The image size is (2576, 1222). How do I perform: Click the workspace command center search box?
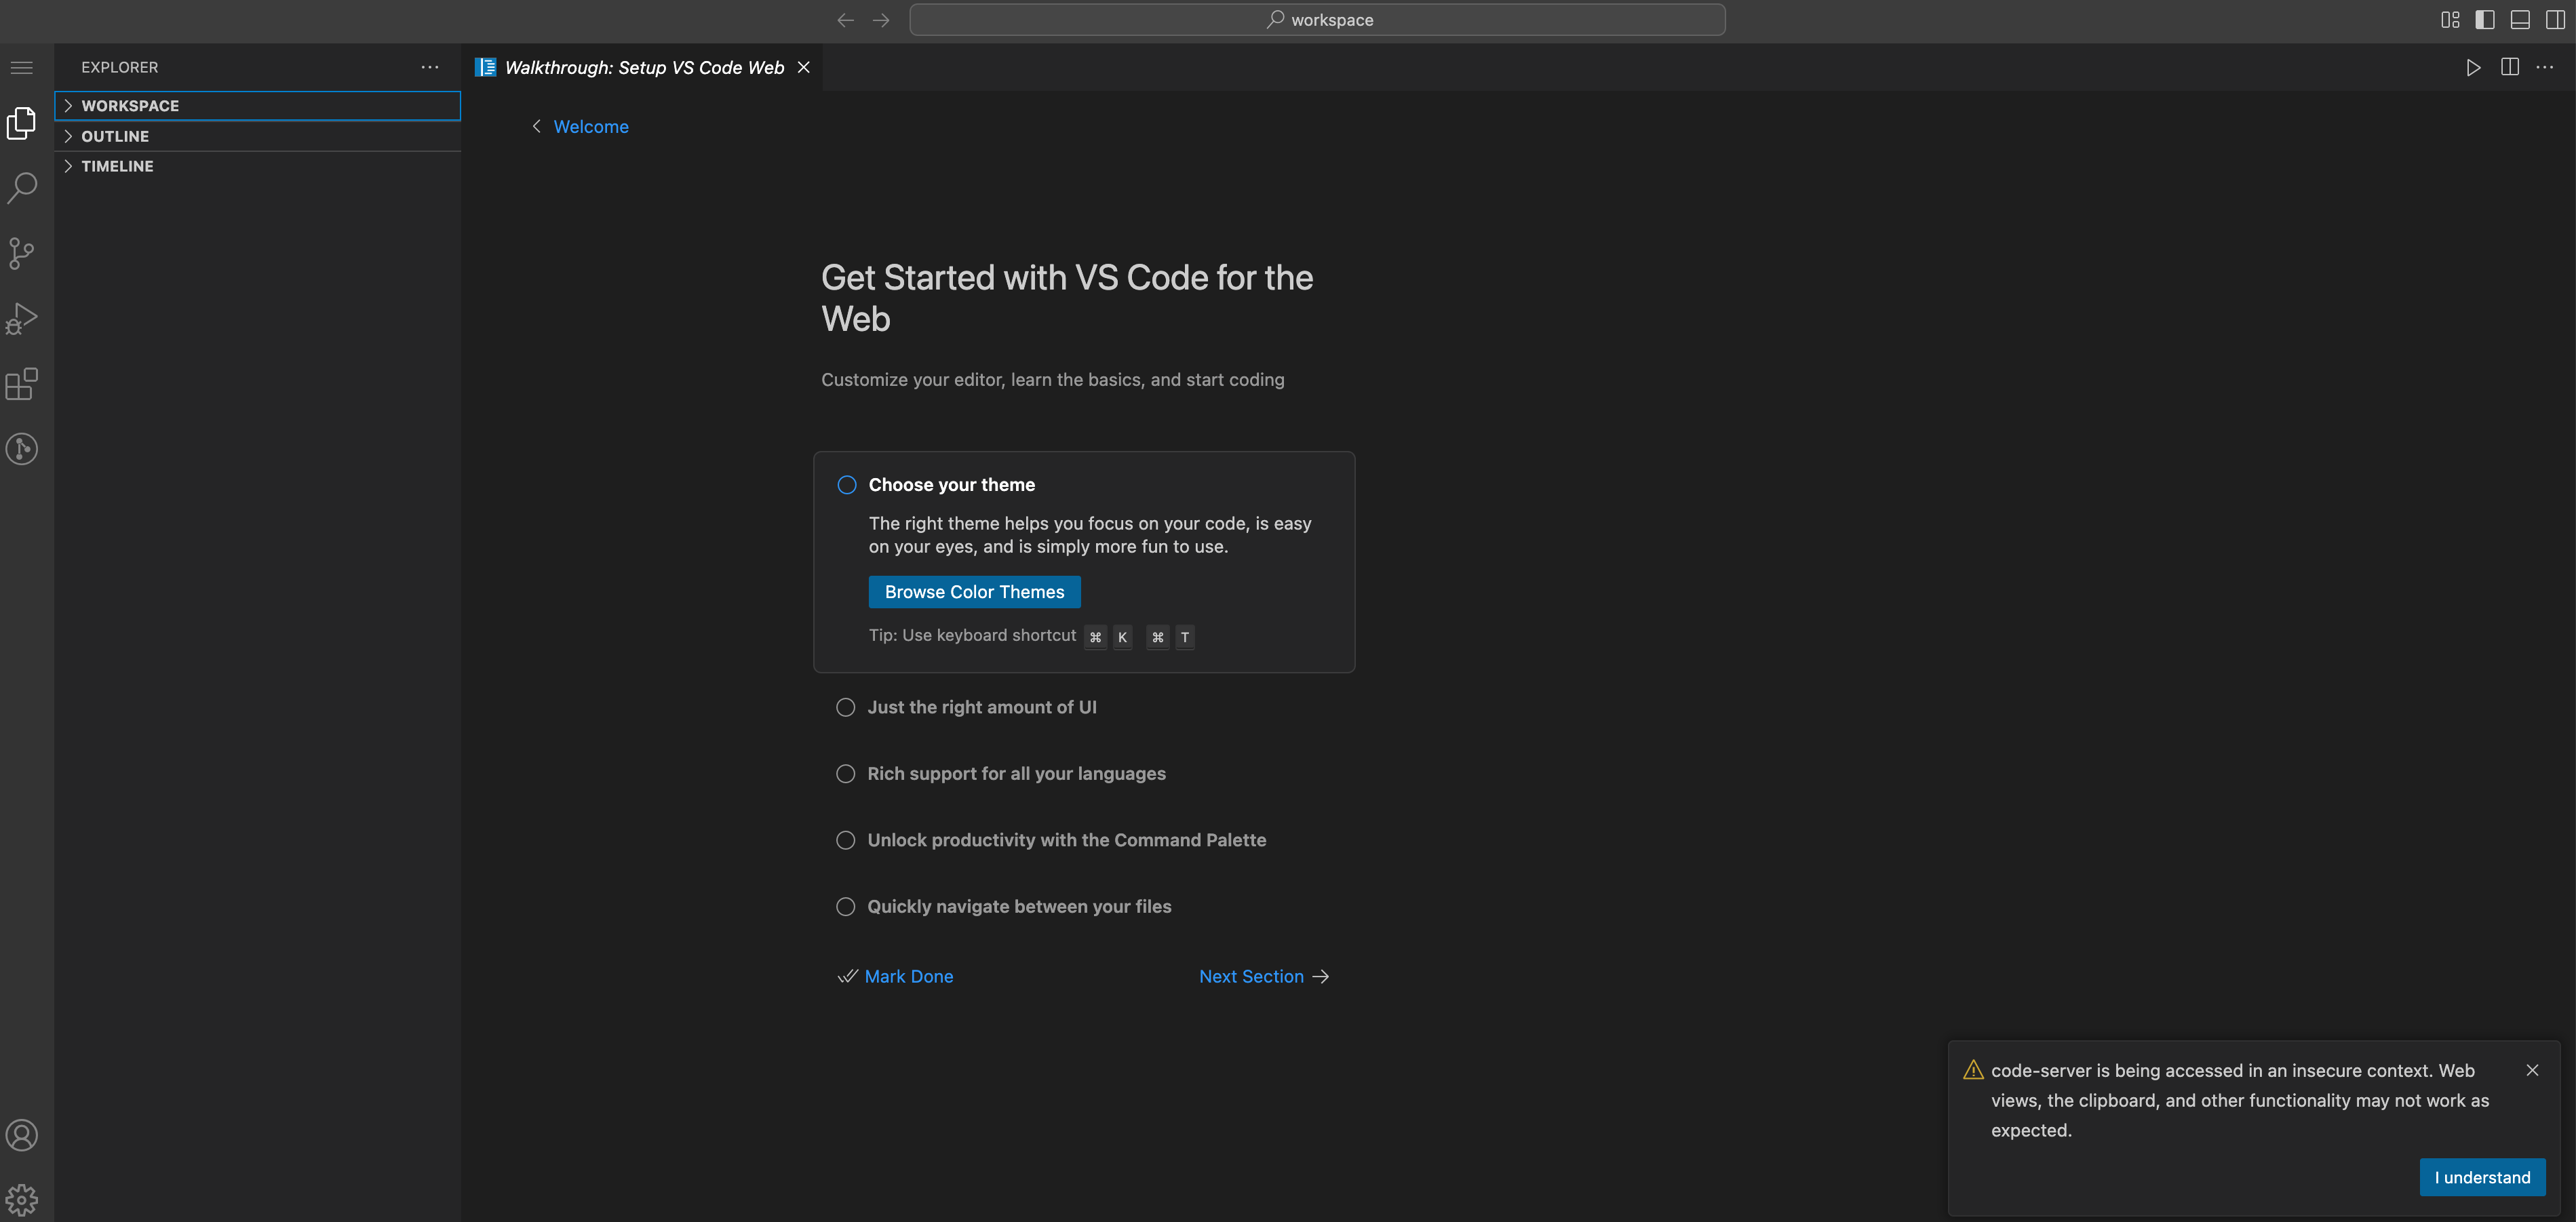tap(1317, 20)
